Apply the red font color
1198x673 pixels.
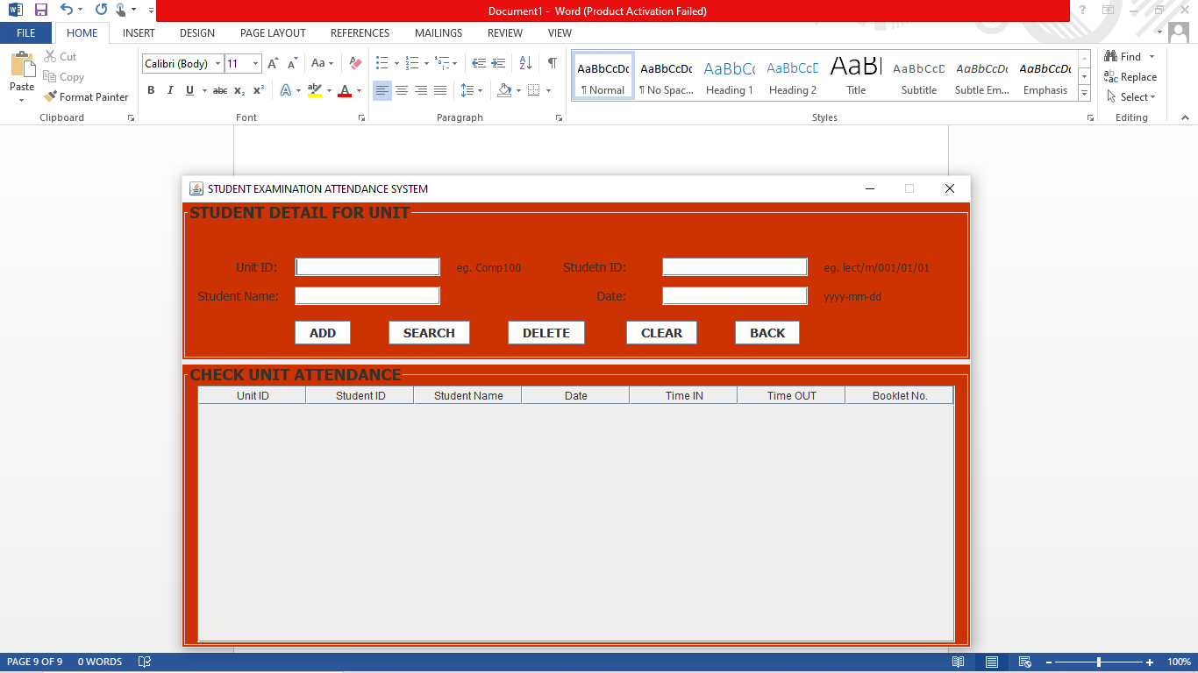click(346, 89)
